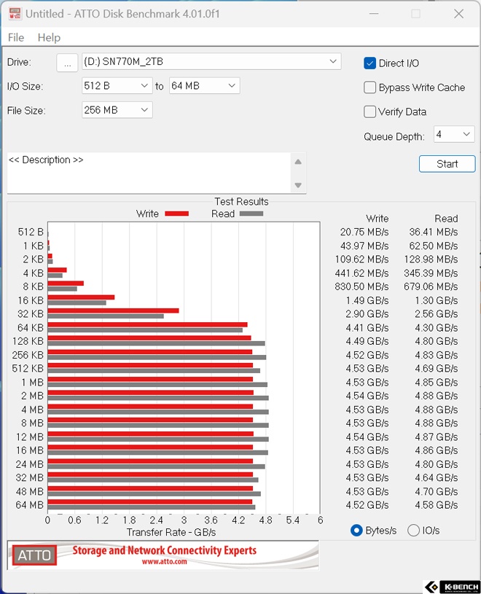
Task: Click read value 4.64 GB/s
Action: pyautogui.click(x=437, y=477)
